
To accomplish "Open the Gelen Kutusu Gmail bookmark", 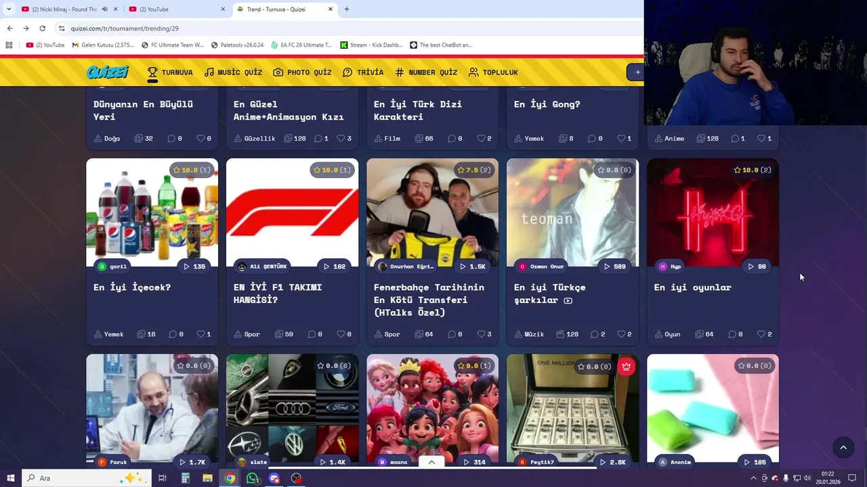I will 103,45.
